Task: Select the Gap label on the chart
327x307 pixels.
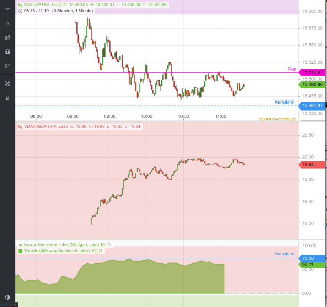Action: (292, 69)
